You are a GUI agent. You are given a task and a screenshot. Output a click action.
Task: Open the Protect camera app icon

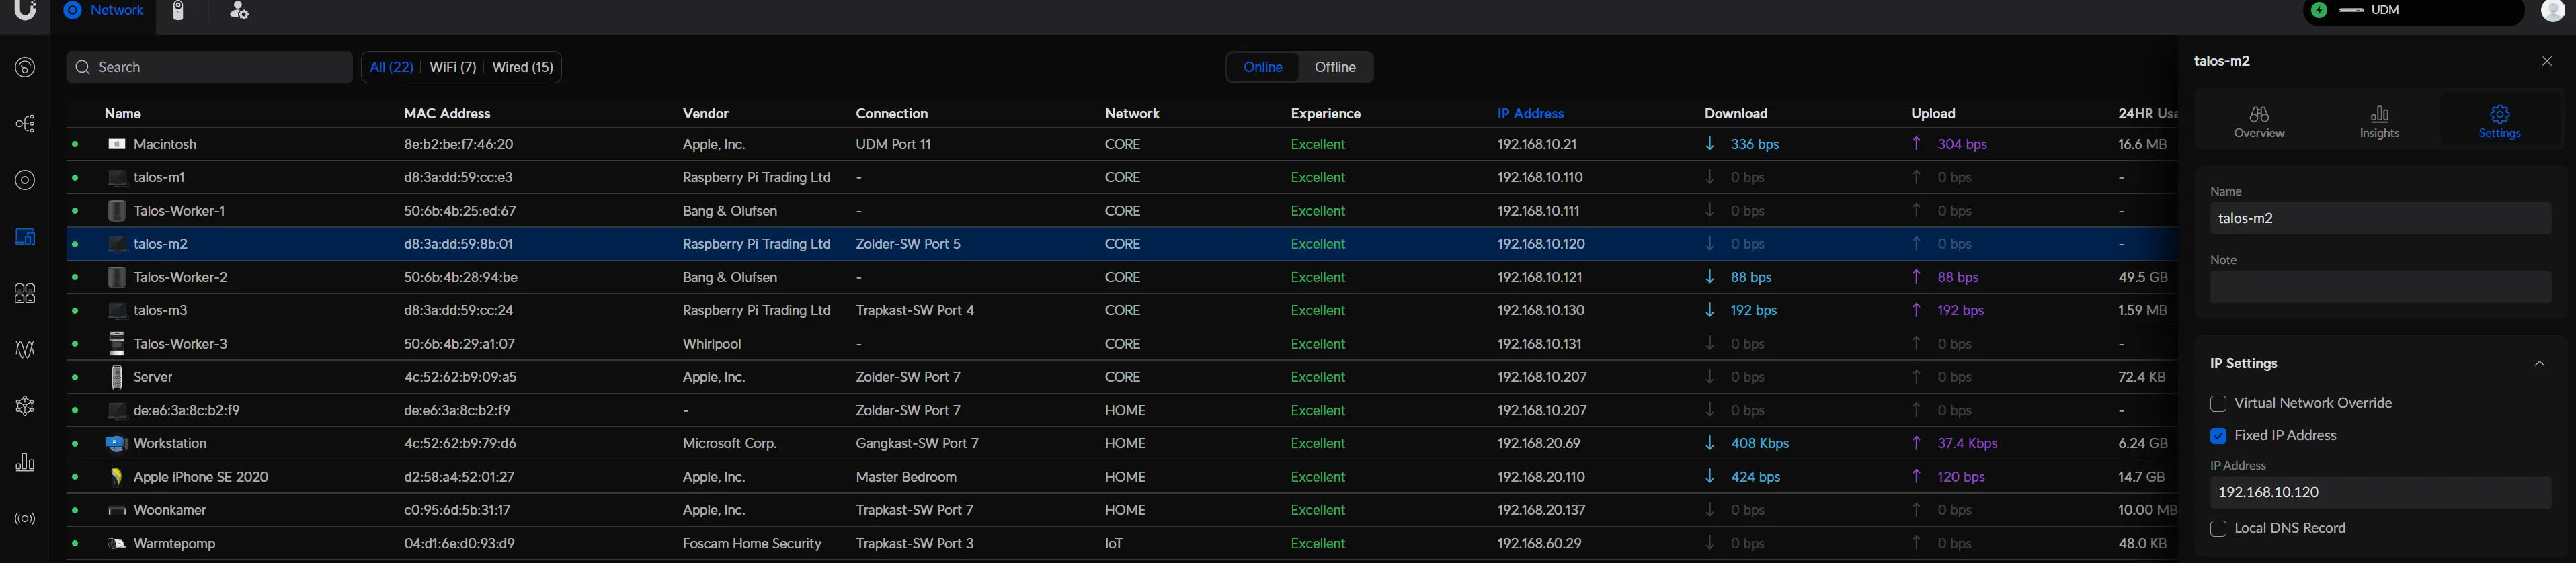(x=179, y=11)
